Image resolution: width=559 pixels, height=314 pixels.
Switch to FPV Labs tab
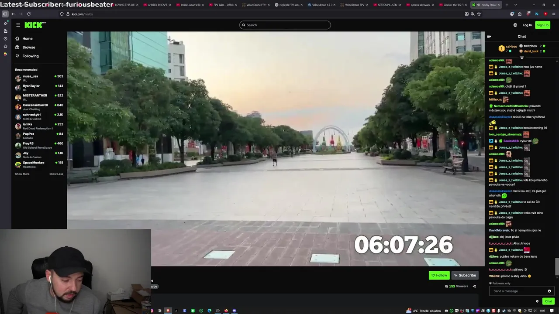[x=223, y=5]
